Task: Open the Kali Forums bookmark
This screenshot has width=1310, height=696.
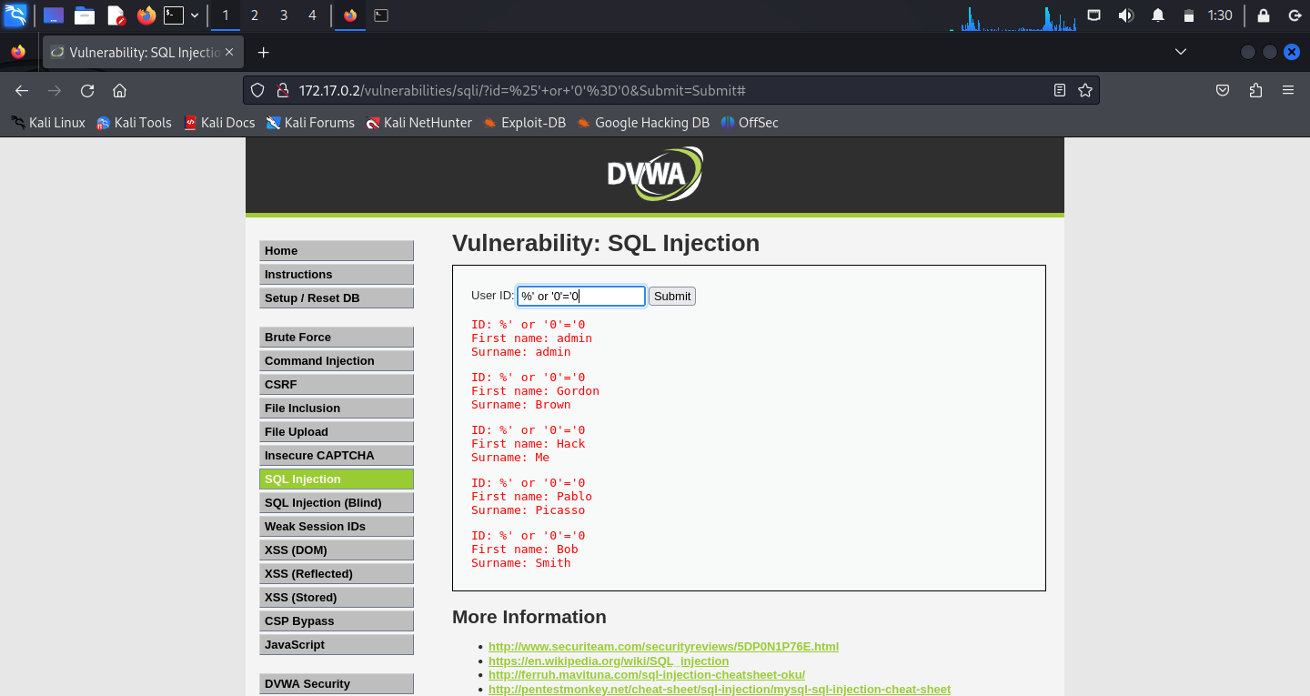Action: pos(310,123)
